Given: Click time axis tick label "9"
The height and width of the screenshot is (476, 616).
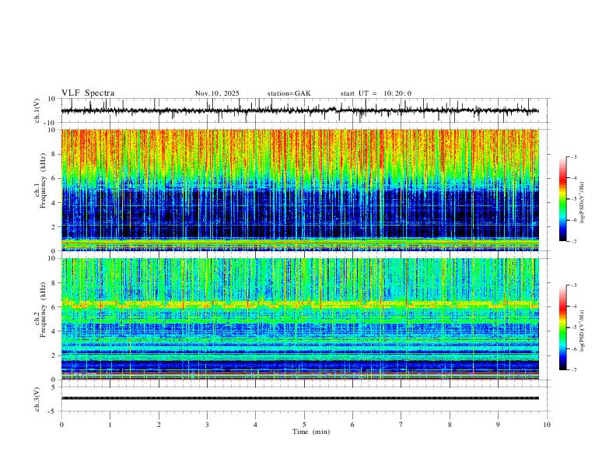Looking at the screenshot, I should click(498, 425).
